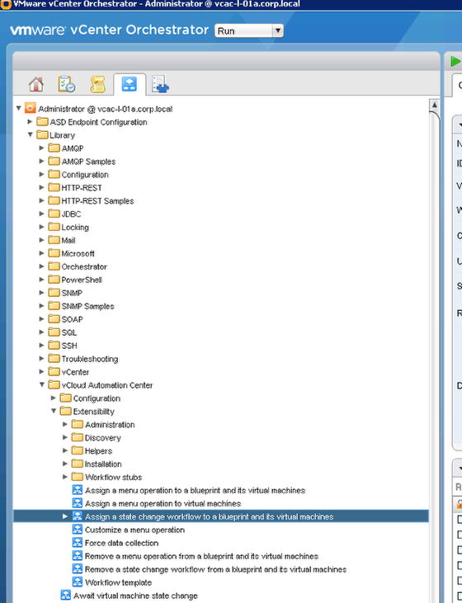Collapse vCloud Automation Center folder
Viewport: 462px width, 603px height.
pos(41,384)
